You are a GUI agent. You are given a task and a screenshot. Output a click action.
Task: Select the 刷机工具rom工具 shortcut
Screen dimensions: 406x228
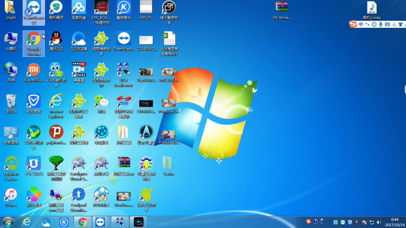pyautogui.click(x=56, y=199)
